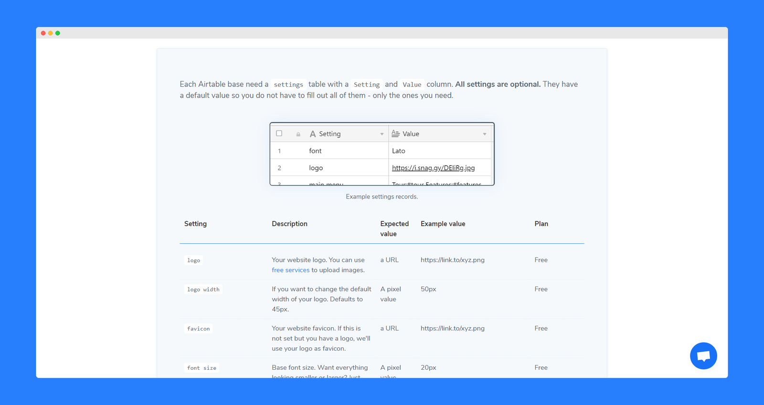Click the 'Setting' table column header
Viewport: 764px width, 405px height.
coord(195,224)
